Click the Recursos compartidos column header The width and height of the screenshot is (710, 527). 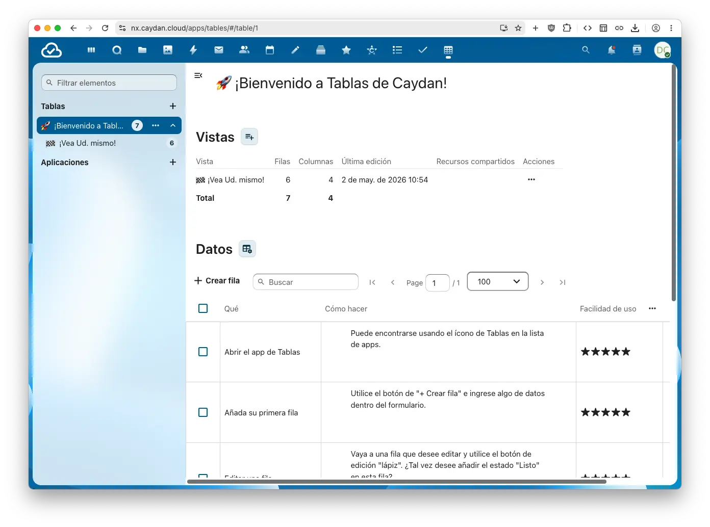click(x=475, y=162)
